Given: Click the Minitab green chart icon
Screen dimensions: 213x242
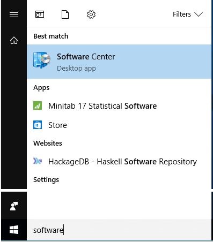Looking at the screenshot, I should [38, 105].
